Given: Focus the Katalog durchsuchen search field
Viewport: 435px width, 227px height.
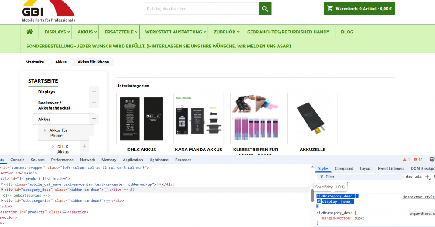Looking at the screenshot, I should 201,9.
